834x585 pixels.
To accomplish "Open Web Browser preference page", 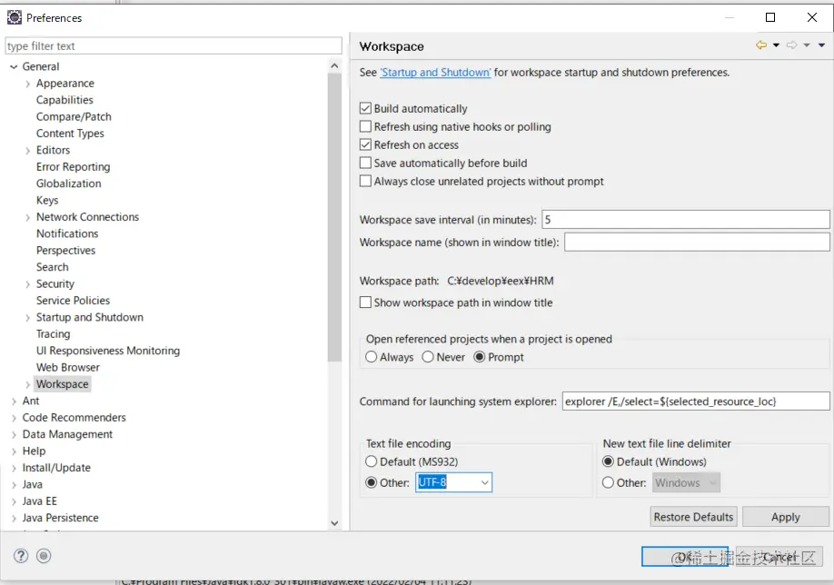I will (67, 368).
